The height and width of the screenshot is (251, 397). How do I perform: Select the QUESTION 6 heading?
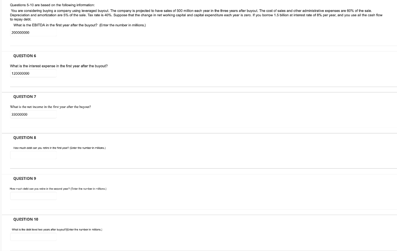[x=24, y=55]
